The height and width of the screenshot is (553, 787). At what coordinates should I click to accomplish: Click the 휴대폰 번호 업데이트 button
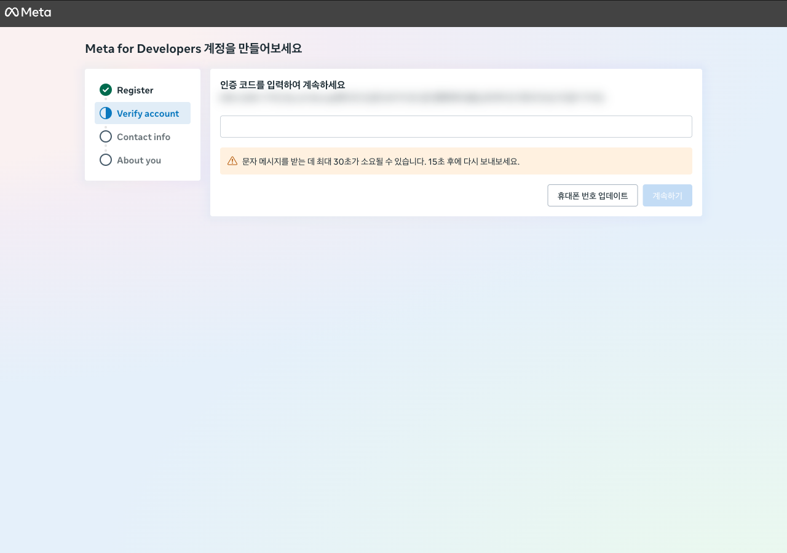pyautogui.click(x=593, y=195)
